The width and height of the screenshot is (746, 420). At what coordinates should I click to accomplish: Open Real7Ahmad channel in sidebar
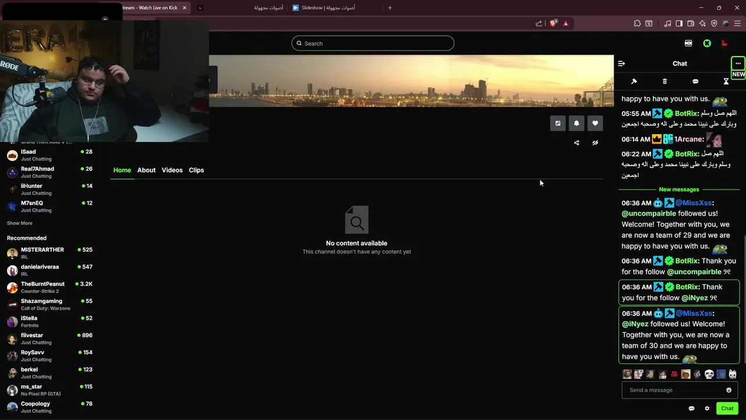tap(50, 172)
